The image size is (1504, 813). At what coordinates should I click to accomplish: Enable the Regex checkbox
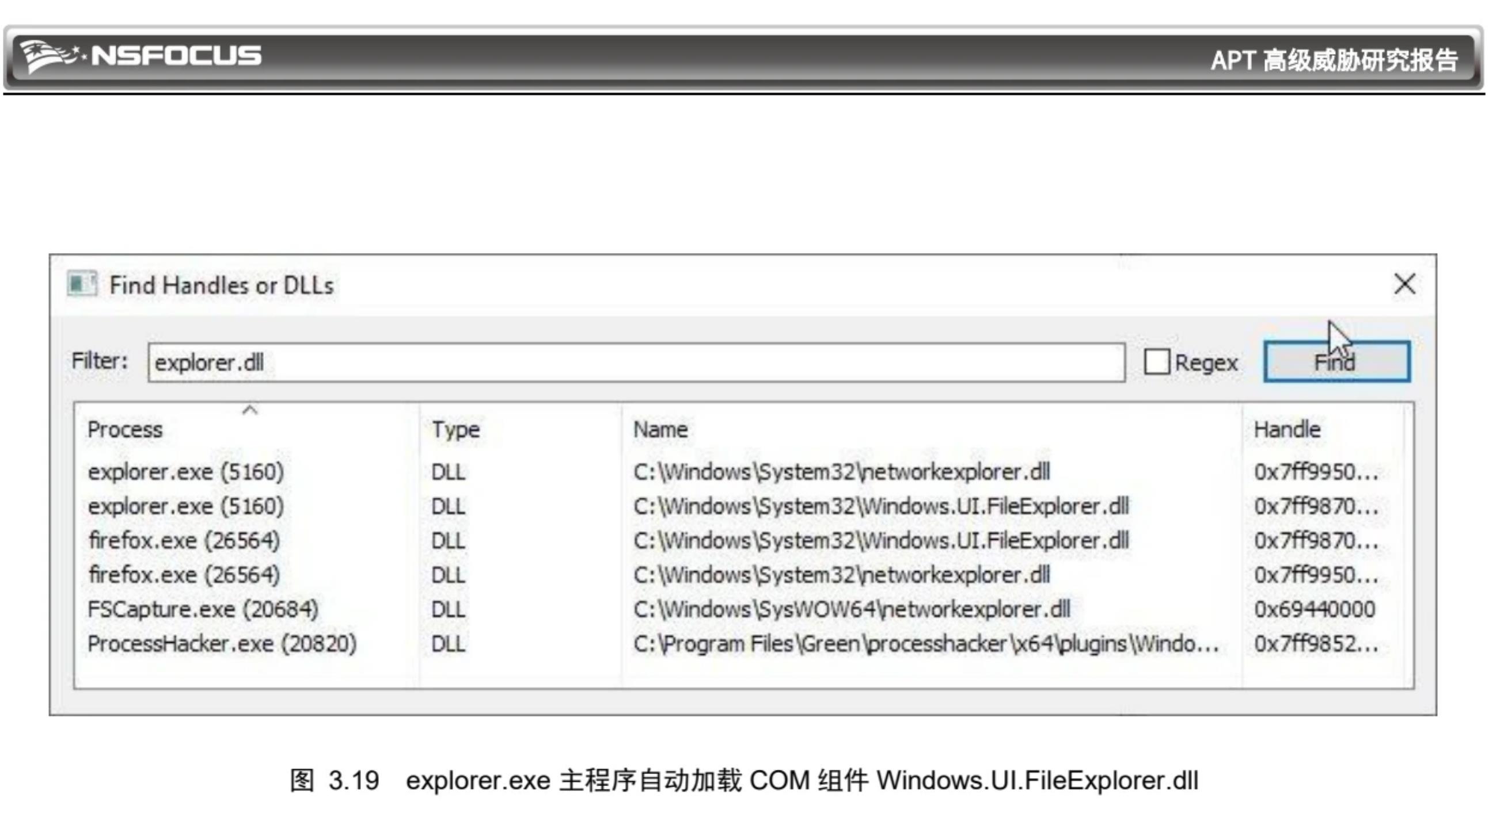(1157, 362)
